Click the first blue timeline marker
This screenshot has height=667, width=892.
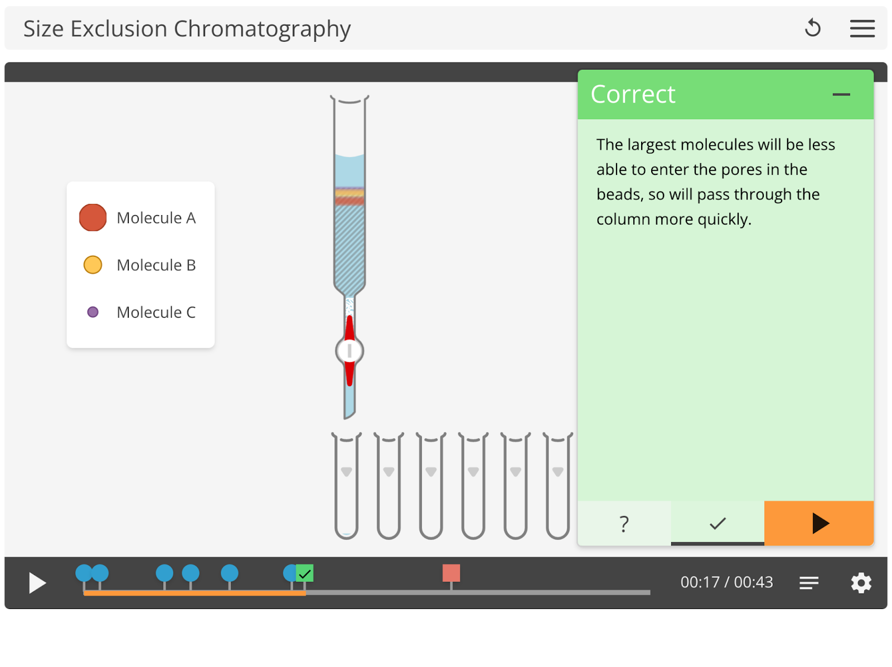click(x=84, y=573)
